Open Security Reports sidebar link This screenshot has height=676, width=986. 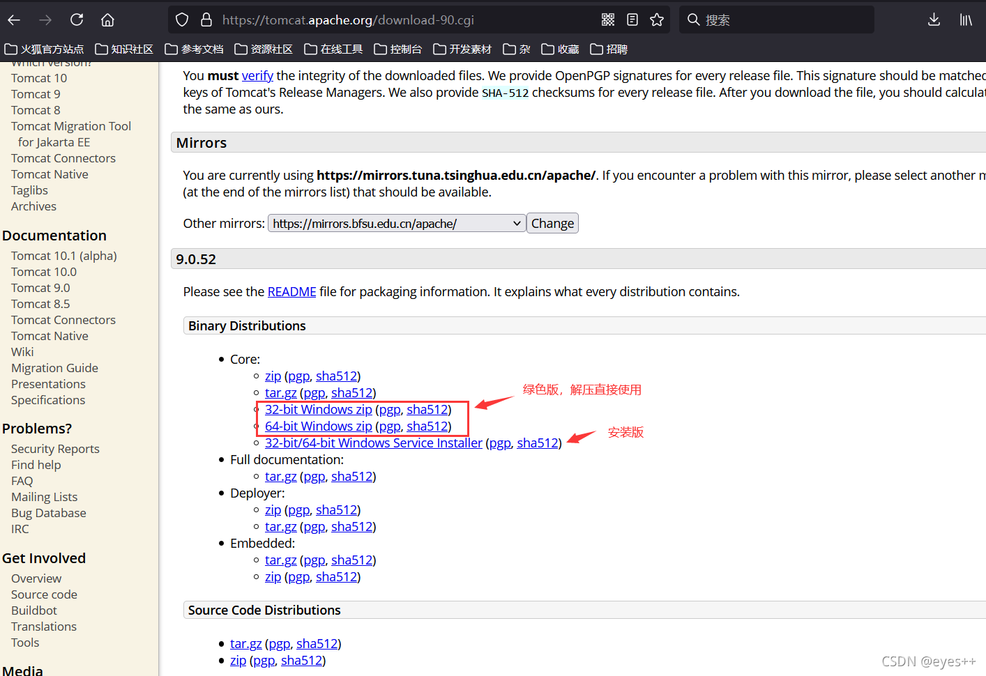tap(55, 449)
